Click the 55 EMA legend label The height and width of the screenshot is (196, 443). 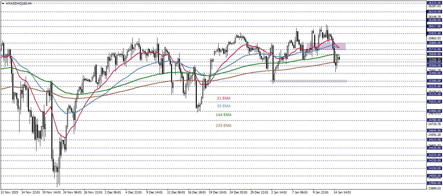click(x=224, y=106)
